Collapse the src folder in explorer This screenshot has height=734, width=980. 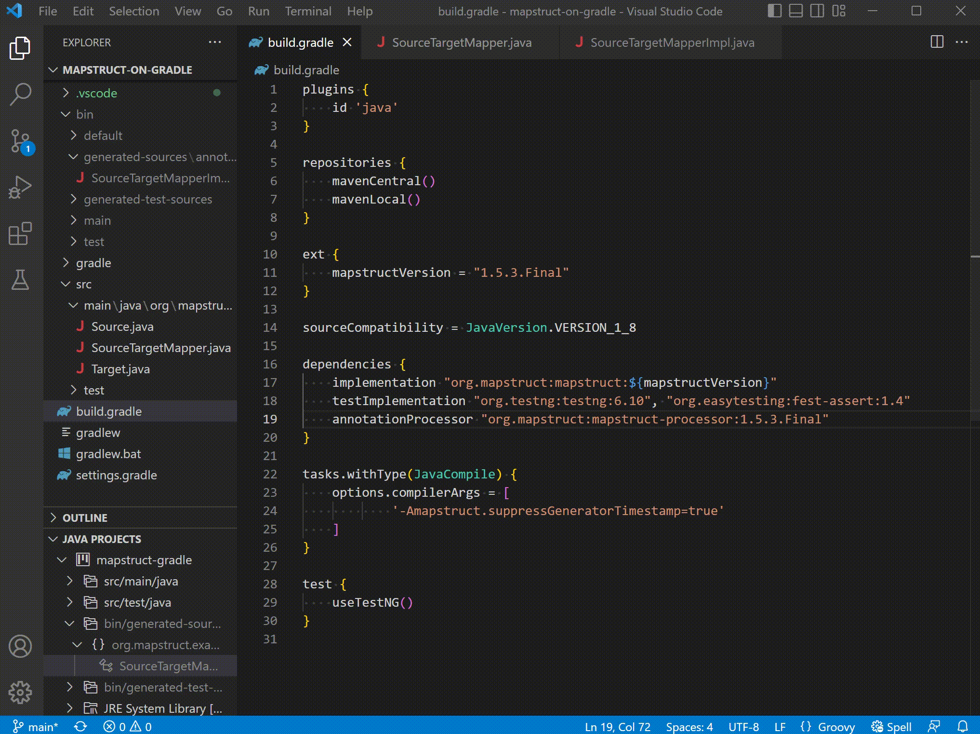click(x=83, y=284)
